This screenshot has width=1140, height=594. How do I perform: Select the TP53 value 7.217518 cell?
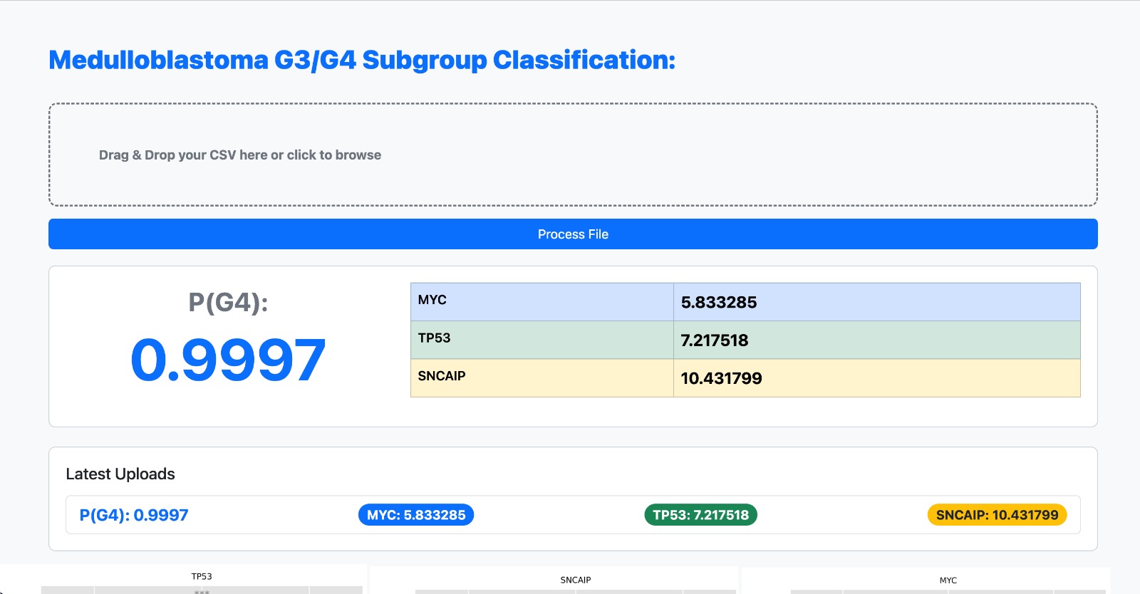[877, 340]
